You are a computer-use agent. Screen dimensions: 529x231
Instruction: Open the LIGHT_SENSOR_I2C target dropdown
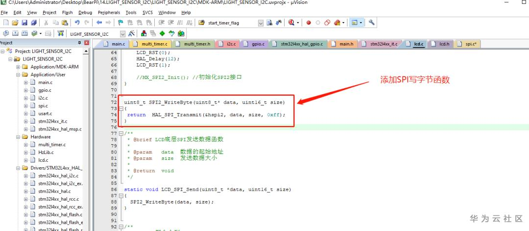[123, 34]
